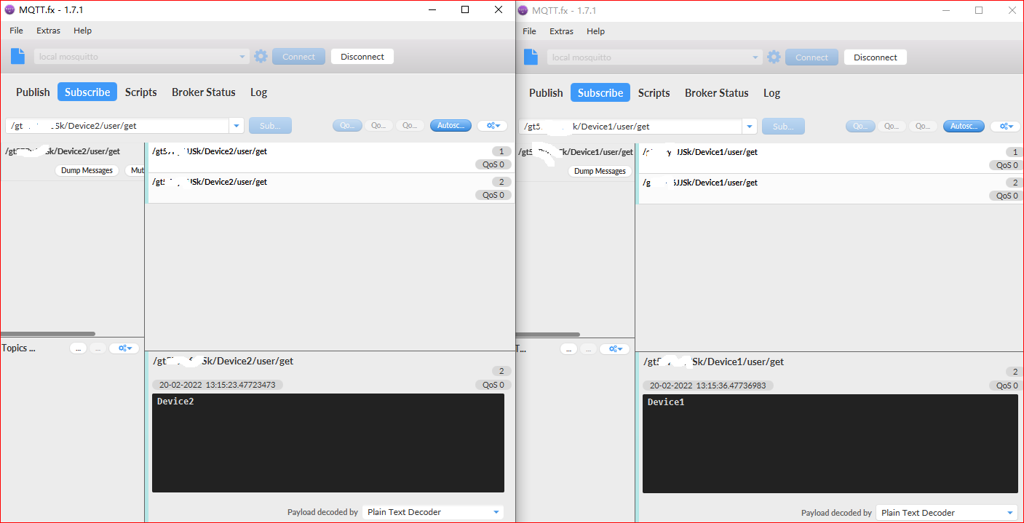Open Help menu in right window

click(x=596, y=31)
